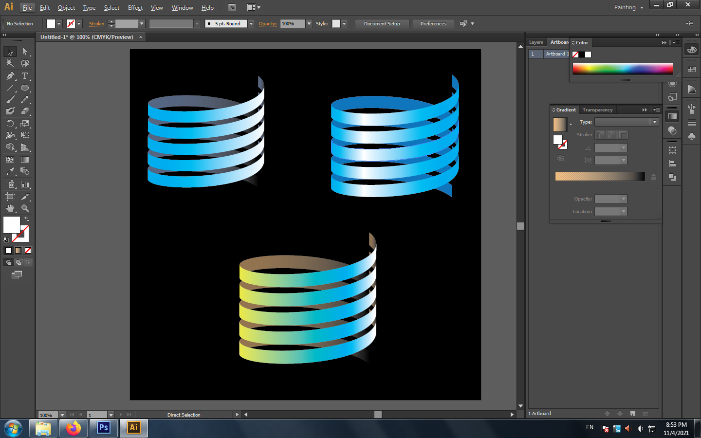Click the Document Setup button
Image resolution: width=701 pixels, height=438 pixels.
tap(382, 24)
